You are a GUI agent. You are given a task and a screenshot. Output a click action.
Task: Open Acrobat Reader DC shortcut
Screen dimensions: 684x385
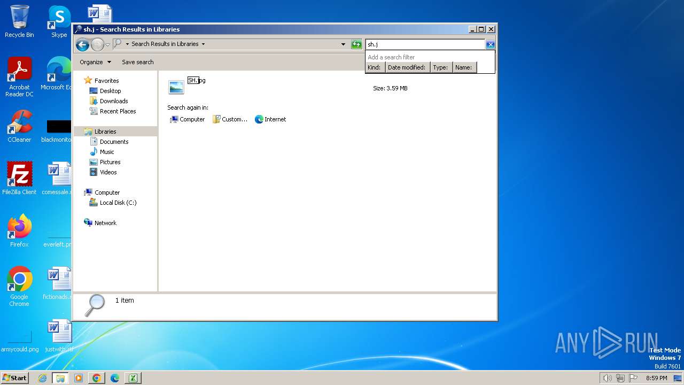19,78
